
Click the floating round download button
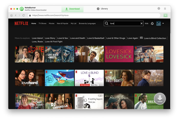pyautogui.click(x=160, y=99)
